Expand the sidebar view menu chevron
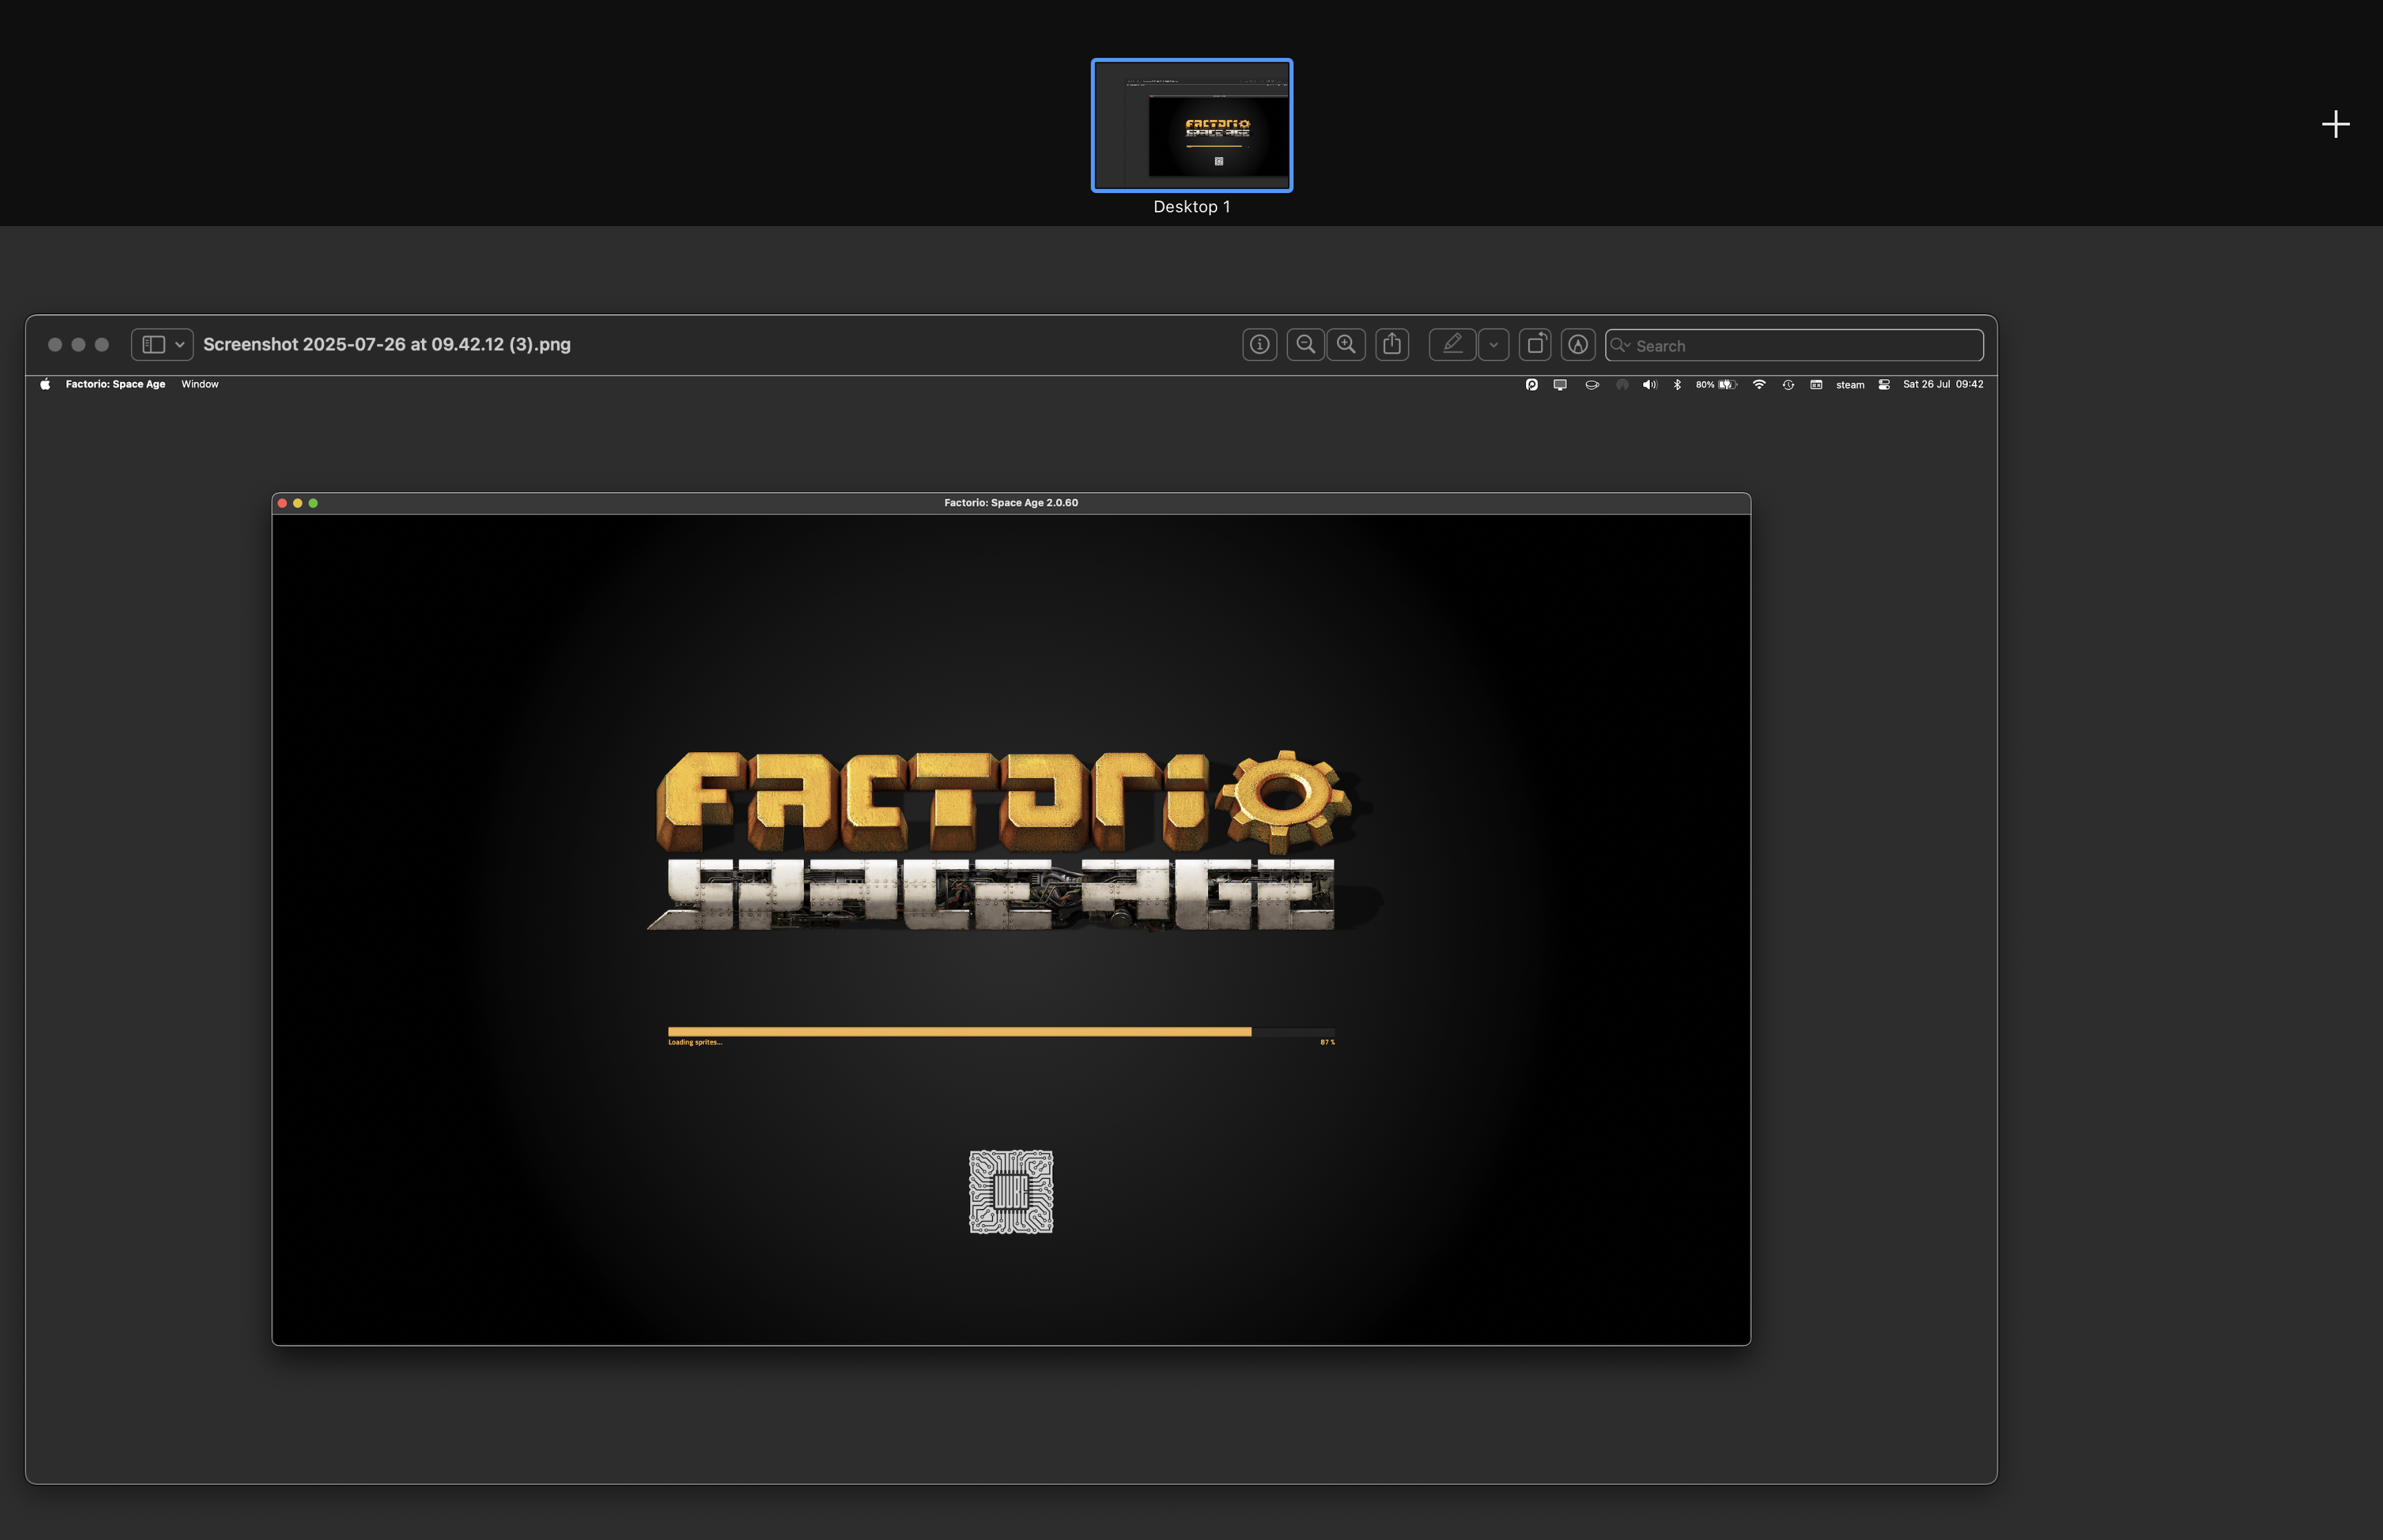 click(180, 345)
